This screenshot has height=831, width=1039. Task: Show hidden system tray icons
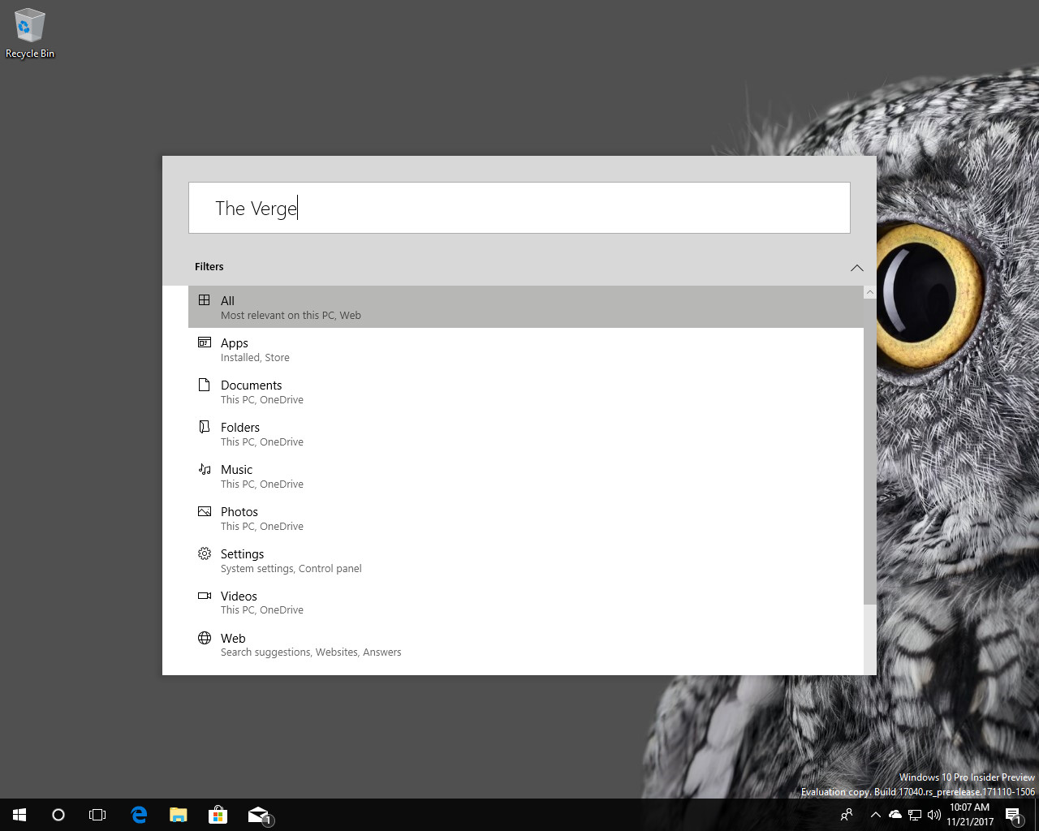[875, 815]
